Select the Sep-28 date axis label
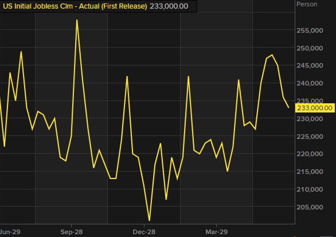 click(71, 231)
